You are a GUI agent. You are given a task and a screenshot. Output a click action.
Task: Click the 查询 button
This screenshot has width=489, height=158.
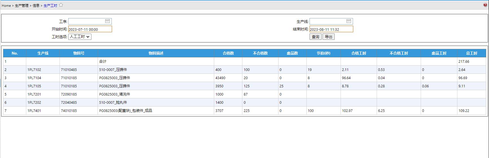click(315, 37)
